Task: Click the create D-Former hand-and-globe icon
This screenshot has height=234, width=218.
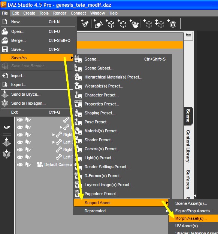Action: 134,24
